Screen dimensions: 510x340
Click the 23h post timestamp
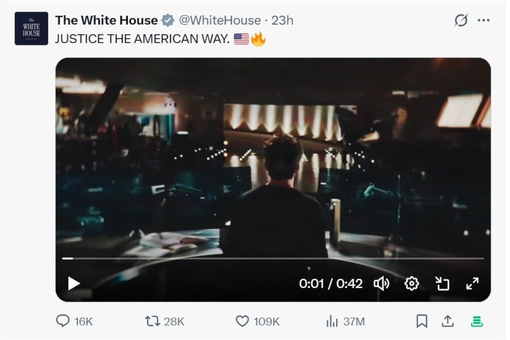282,21
